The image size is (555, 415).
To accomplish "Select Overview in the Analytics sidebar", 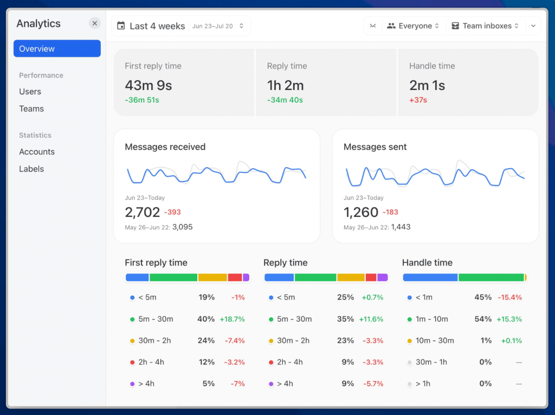I will (57, 49).
